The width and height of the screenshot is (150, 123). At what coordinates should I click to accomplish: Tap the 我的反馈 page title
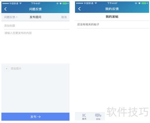coord(112,9)
